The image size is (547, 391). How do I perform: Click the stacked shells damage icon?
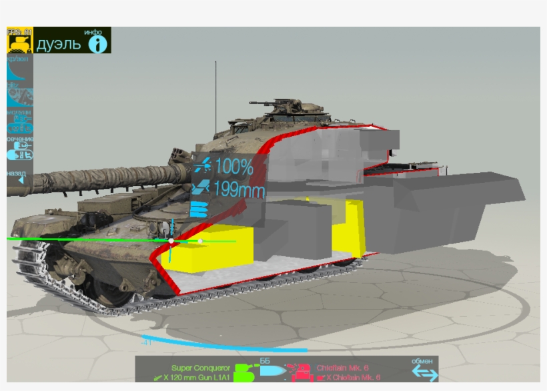(199, 210)
